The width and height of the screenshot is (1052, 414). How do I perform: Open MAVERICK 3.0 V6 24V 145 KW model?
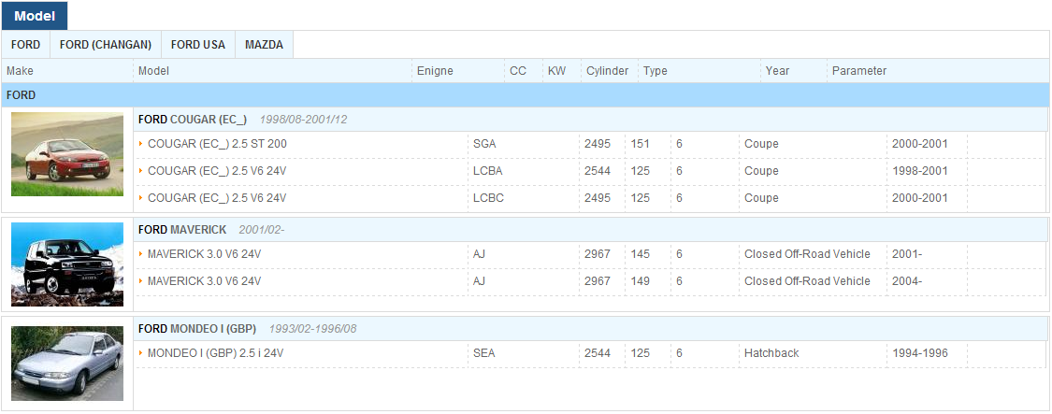pos(205,254)
